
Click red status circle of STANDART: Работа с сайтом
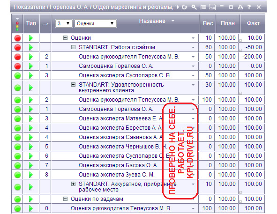(17, 47)
